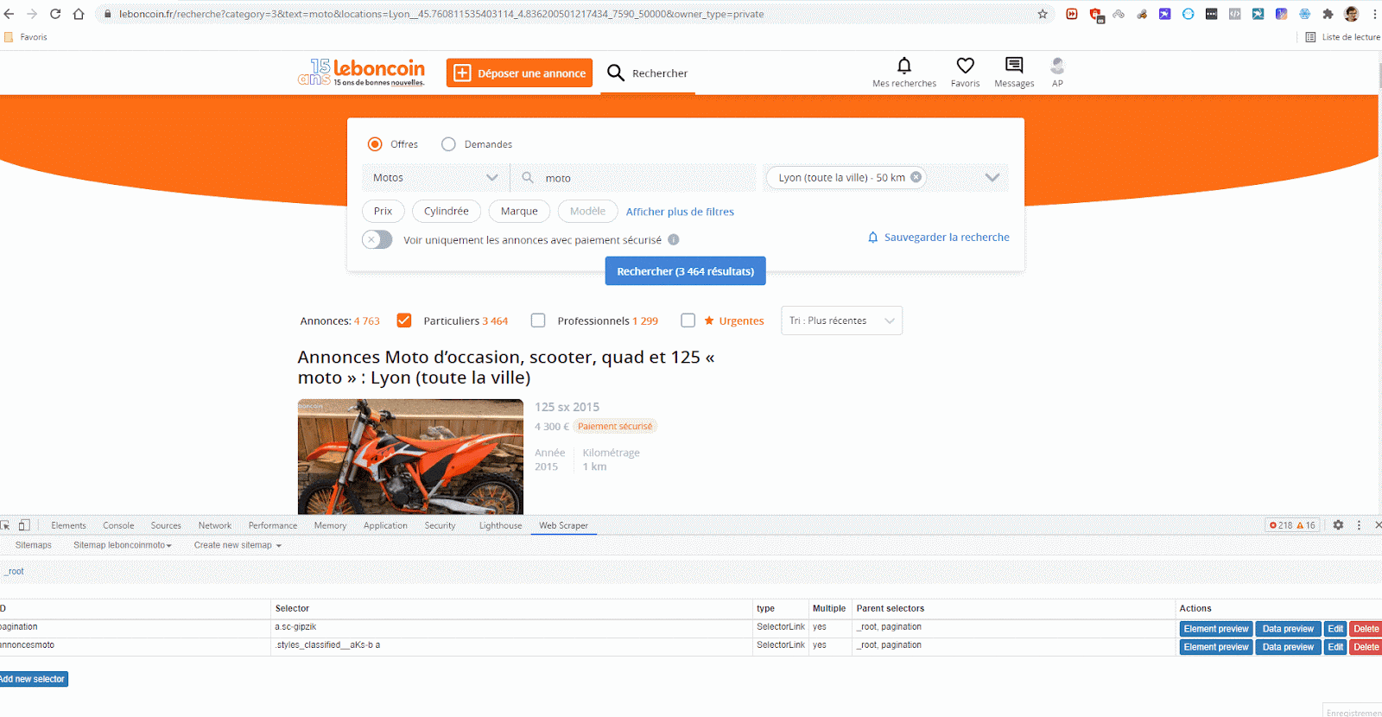Open Favoris heart icon
This screenshot has width=1382, height=717.
[x=965, y=66]
